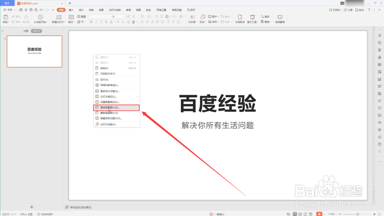Open the 审阅 ribbon tab
This screenshot has height=216, width=384.
[128, 10]
